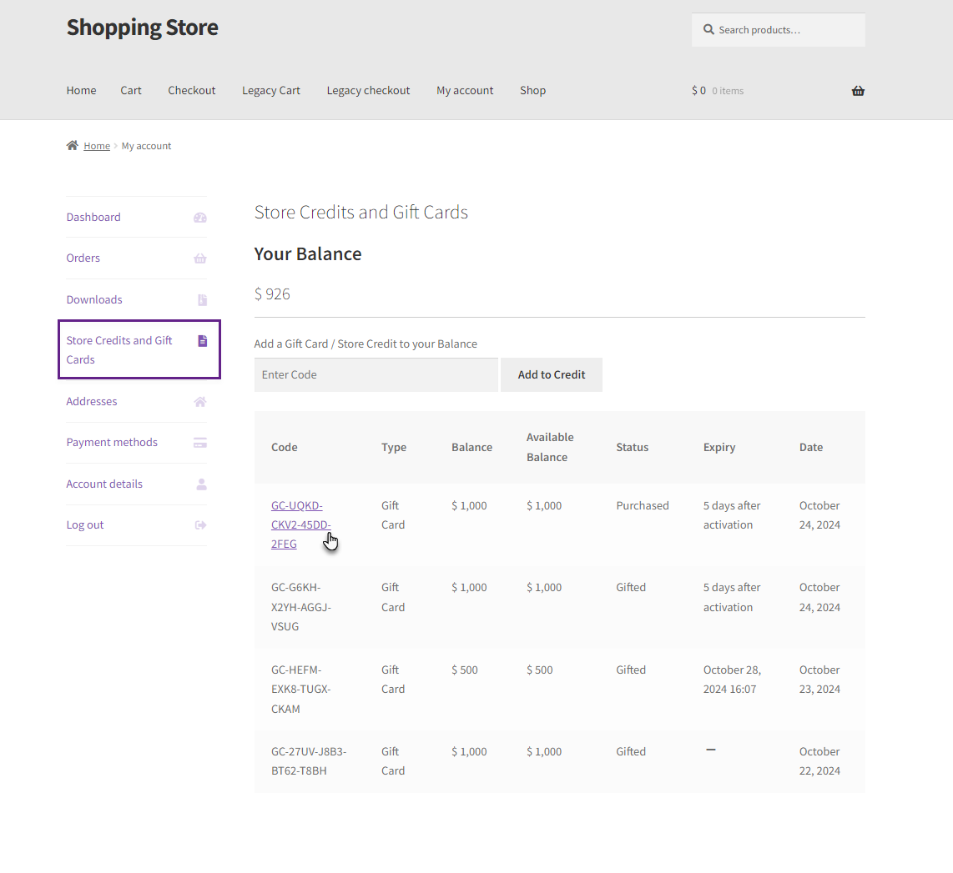Click the 0 items cart count
The width and height of the screenshot is (953, 873).
point(728,91)
